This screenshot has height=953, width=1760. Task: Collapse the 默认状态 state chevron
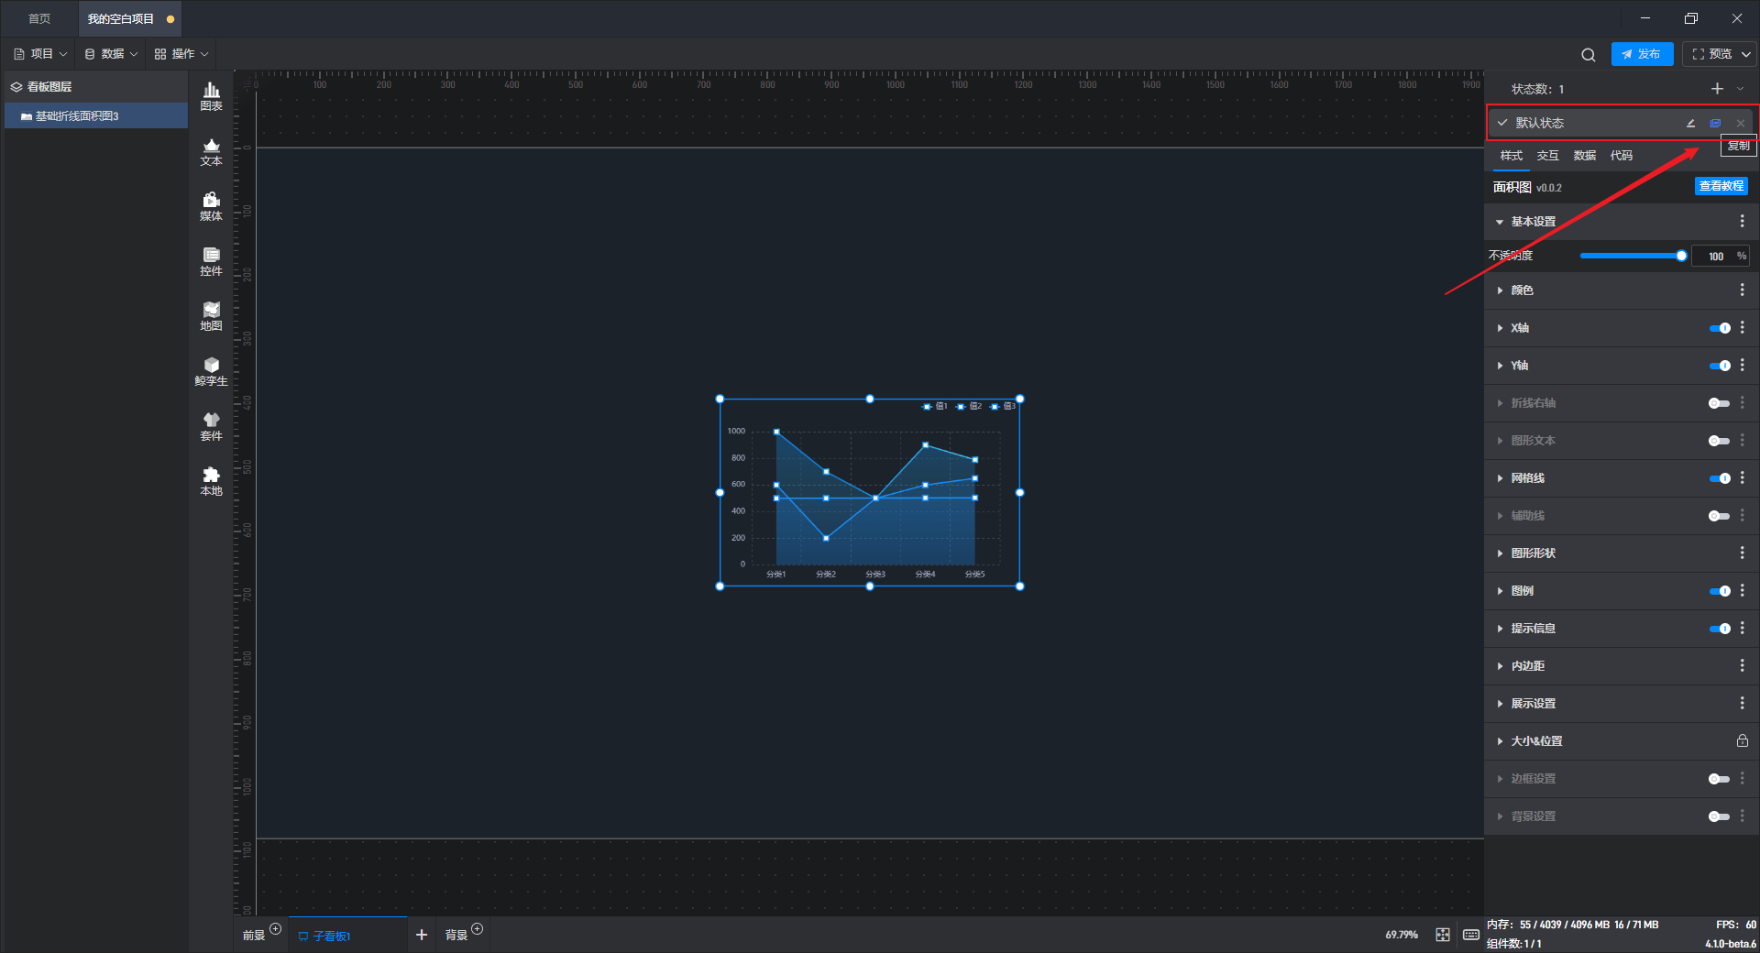click(x=1502, y=123)
